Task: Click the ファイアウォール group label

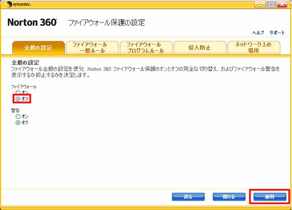Action: 24,87
